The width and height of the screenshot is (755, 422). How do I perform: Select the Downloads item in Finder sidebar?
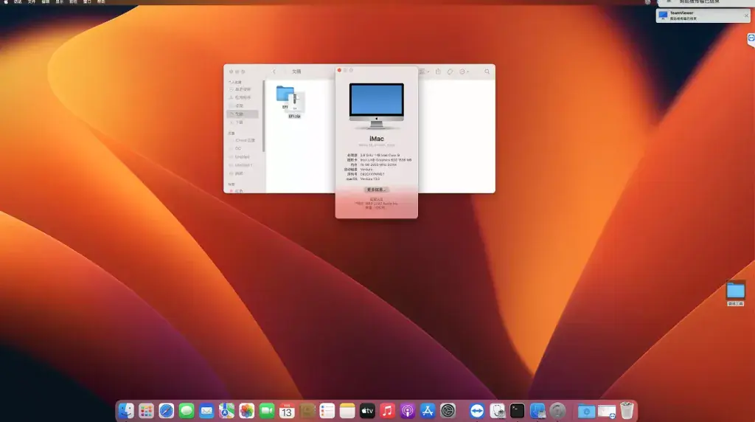point(242,122)
